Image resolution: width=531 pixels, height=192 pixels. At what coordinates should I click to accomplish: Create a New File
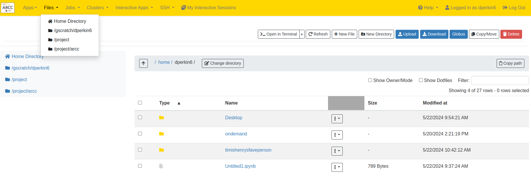(344, 34)
